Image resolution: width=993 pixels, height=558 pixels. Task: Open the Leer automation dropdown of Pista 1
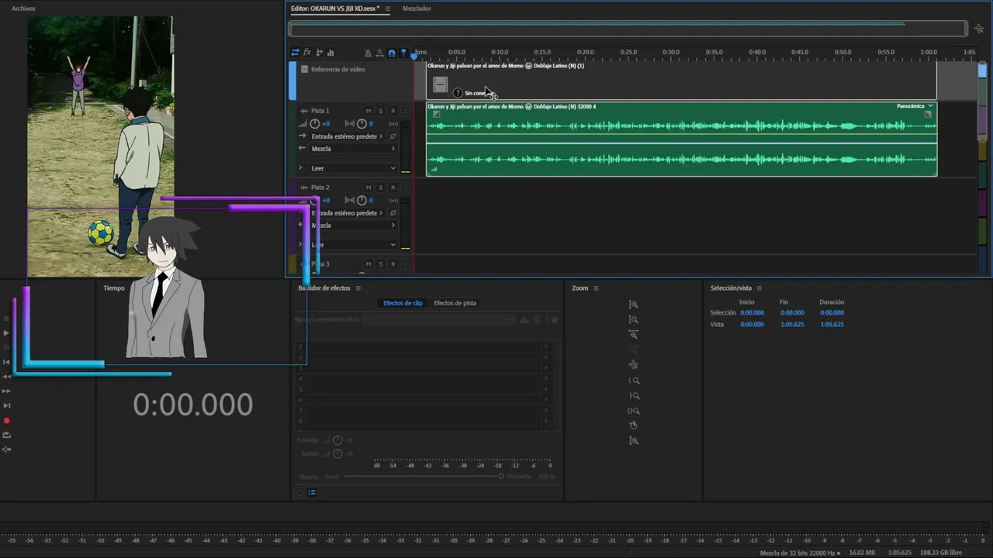click(x=353, y=168)
